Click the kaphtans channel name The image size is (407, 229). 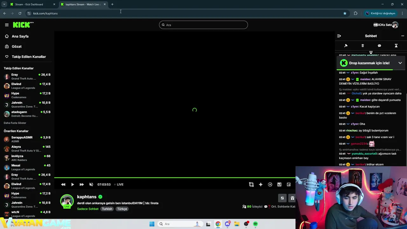[86, 197]
